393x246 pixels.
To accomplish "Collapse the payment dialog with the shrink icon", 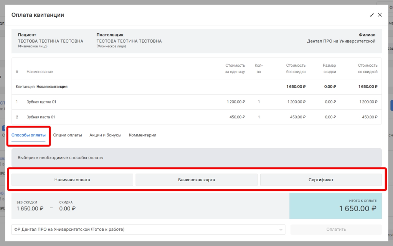I will (x=372, y=15).
